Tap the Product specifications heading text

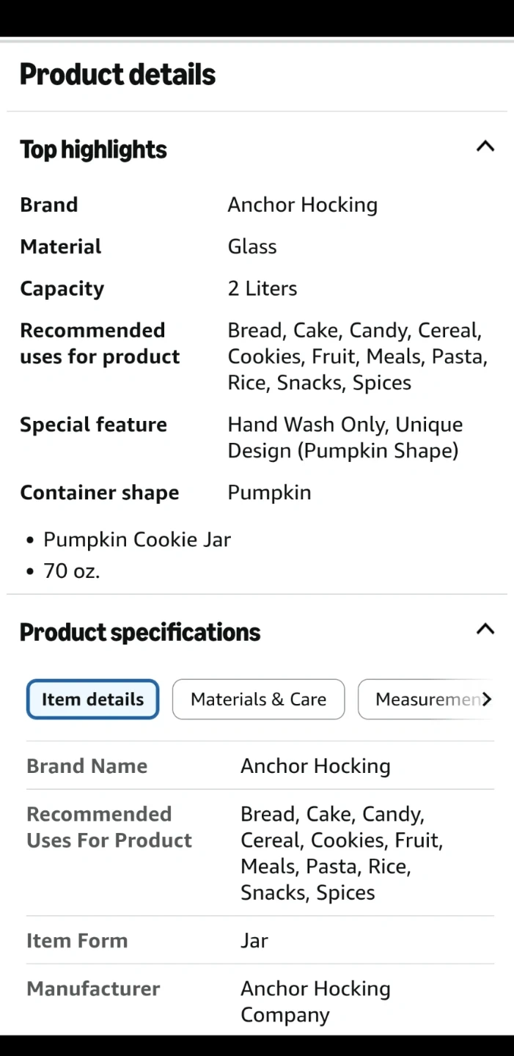coord(139,632)
